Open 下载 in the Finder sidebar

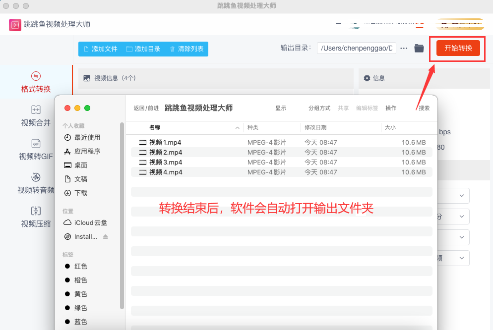coord(75,193)
